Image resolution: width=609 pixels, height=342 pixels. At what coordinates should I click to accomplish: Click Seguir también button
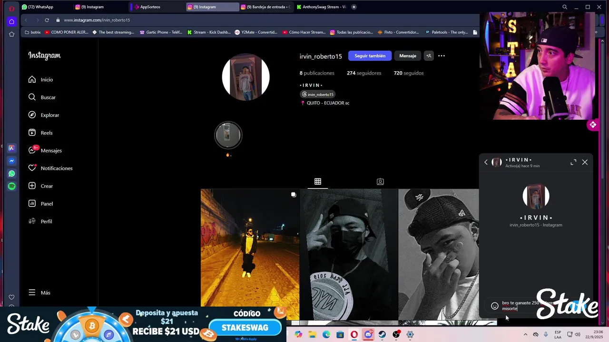(370, 56)
